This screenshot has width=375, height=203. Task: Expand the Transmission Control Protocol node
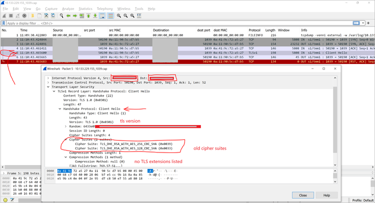click(x=48, y=82)
